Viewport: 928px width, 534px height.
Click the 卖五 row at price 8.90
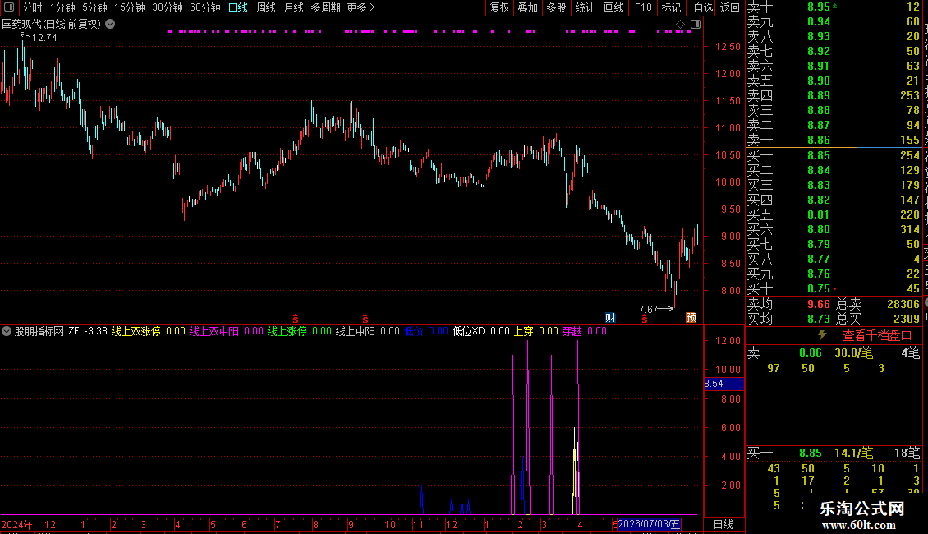click(834, 81)
